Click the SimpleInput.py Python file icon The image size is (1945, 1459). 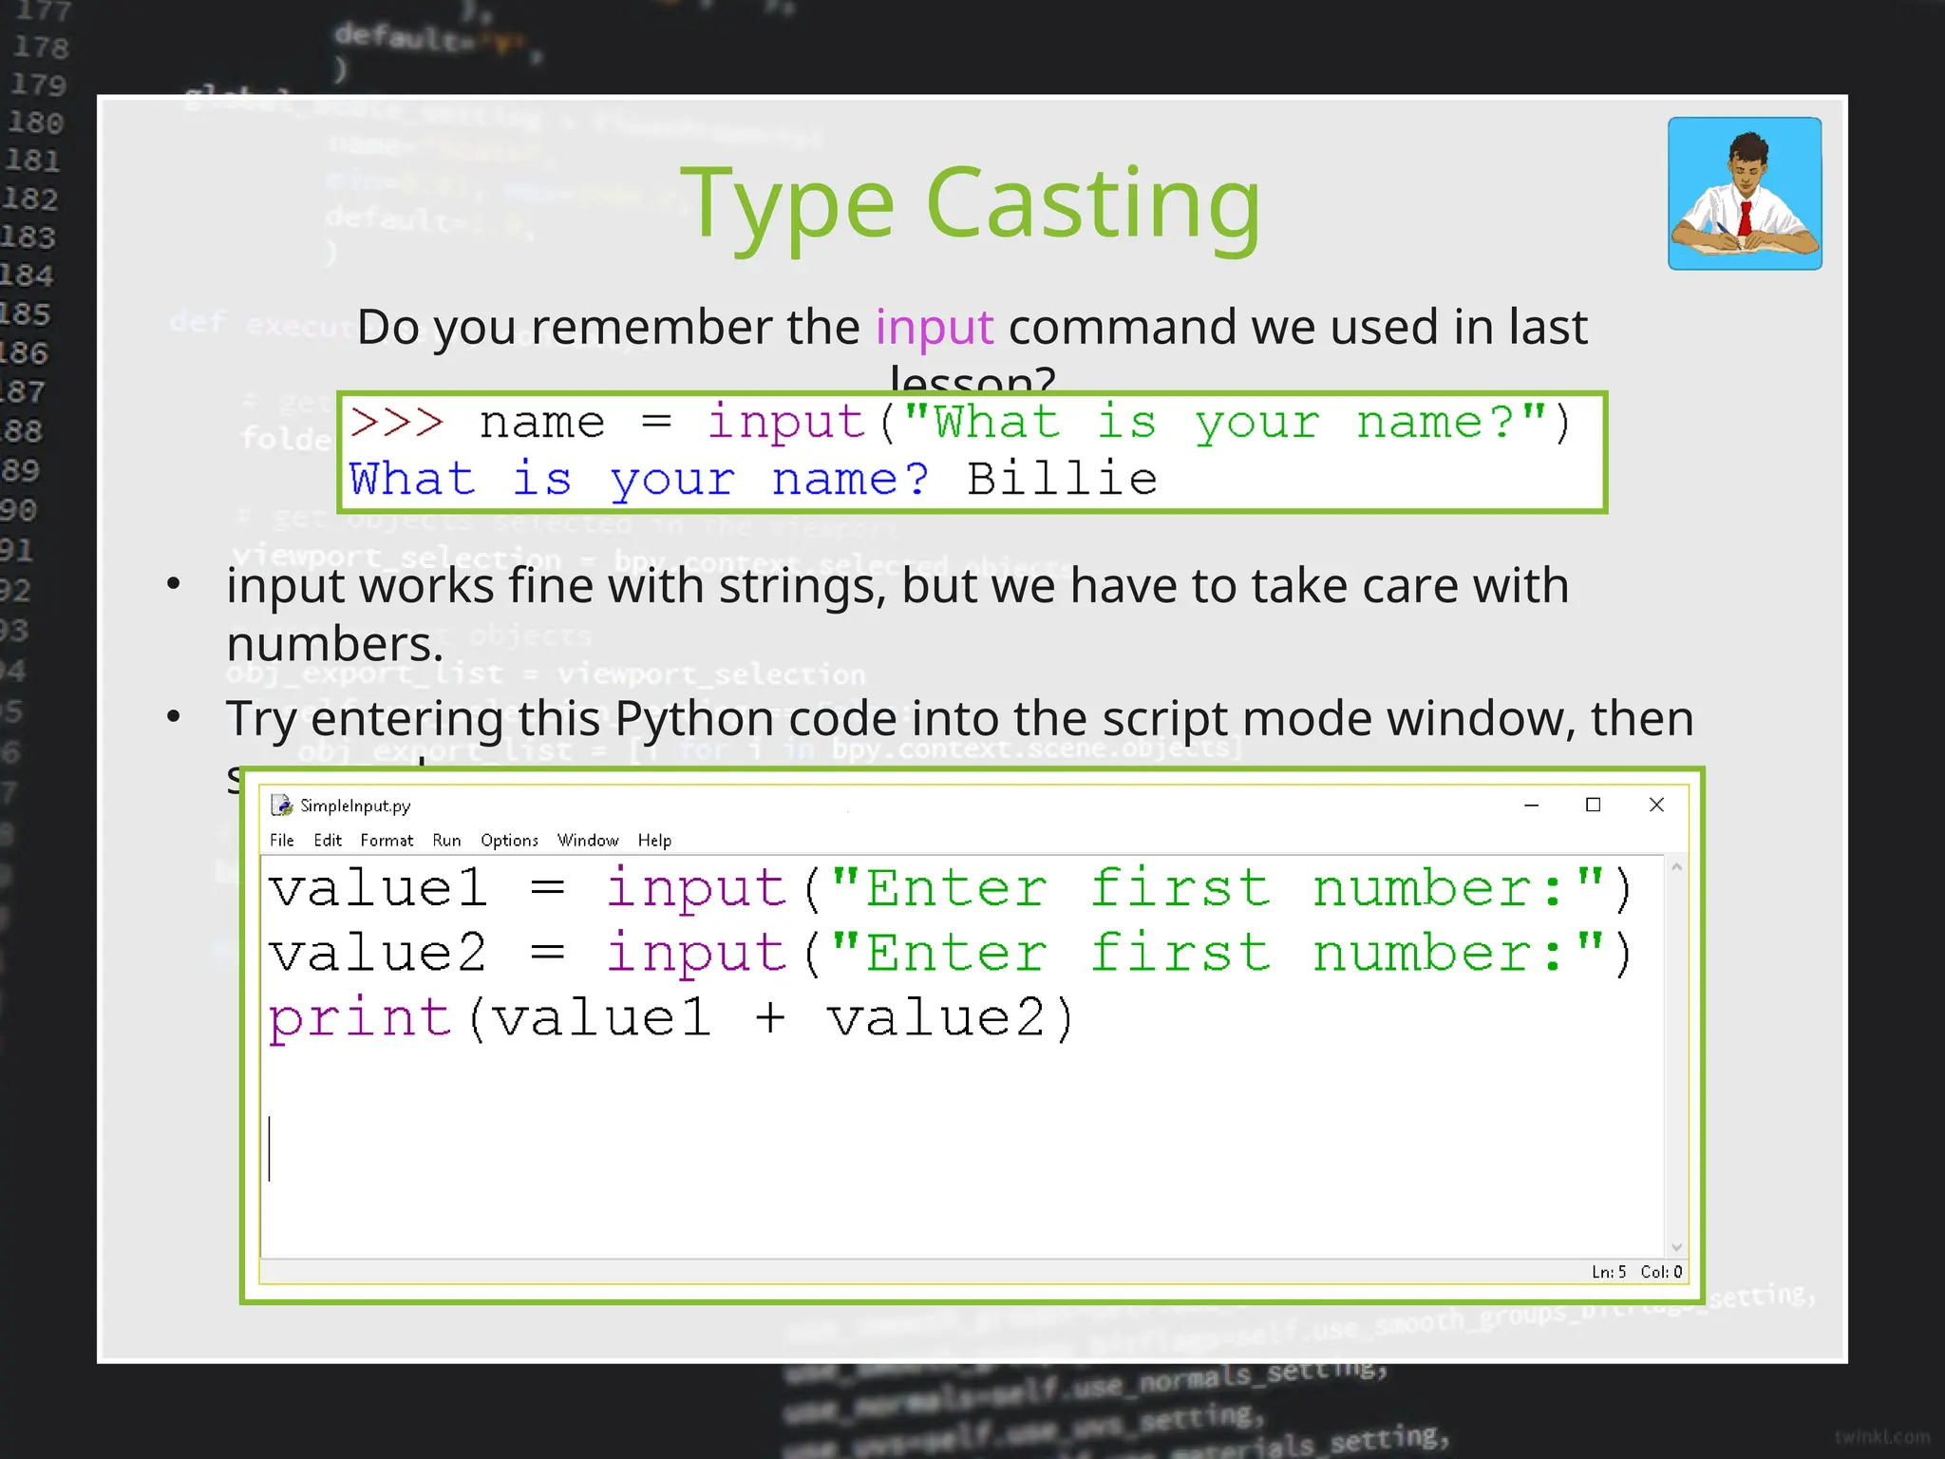pyautogui.click(x=281, y=805)
